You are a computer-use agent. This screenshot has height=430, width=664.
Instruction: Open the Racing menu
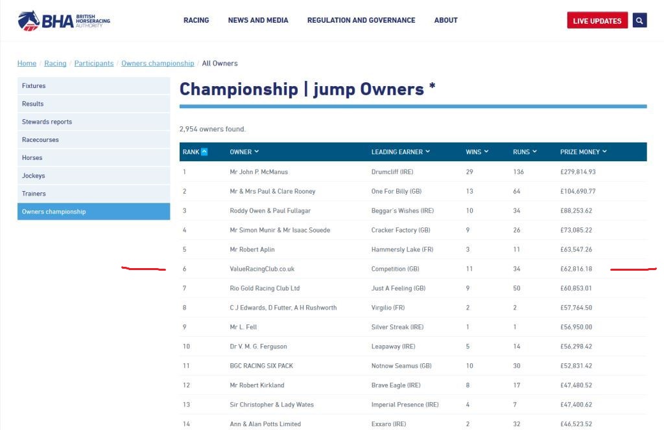click(x=196, y=20)
